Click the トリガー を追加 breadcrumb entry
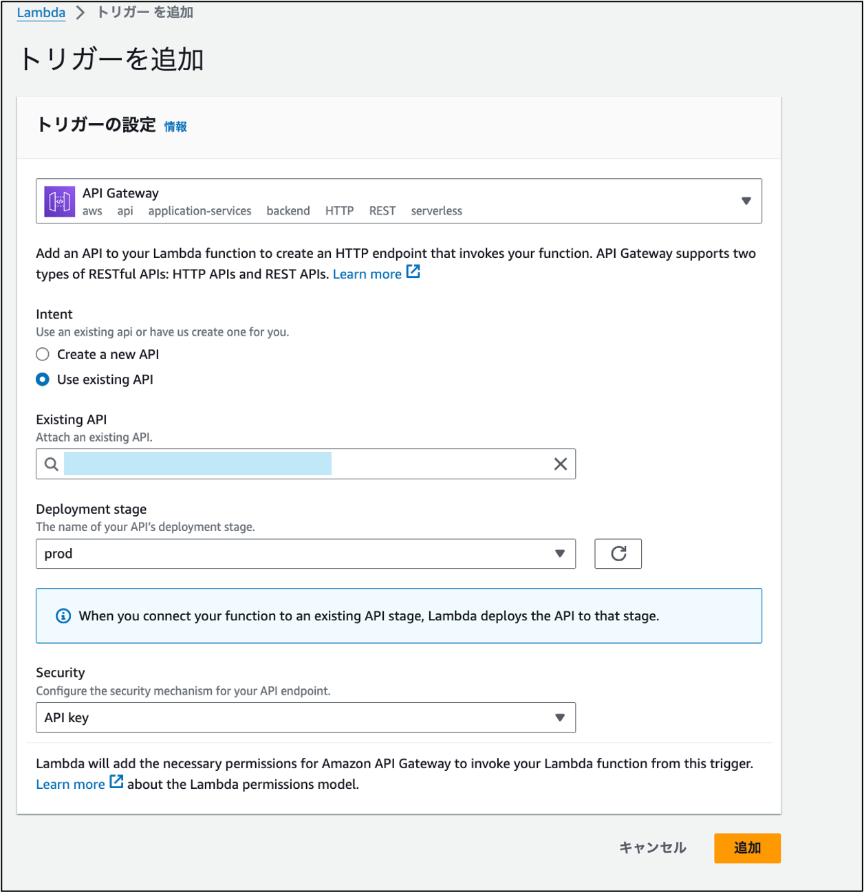 [147, 12]
